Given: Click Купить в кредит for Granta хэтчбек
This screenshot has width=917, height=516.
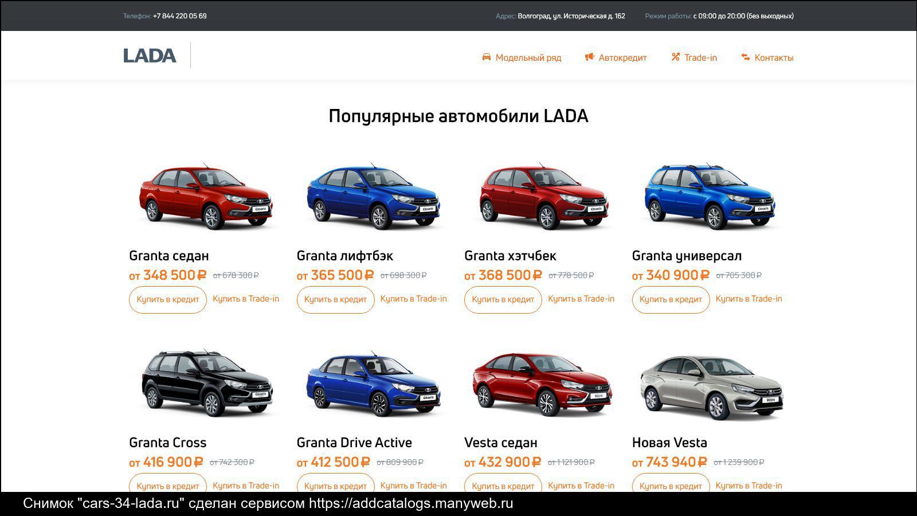Looking at the screenshot, I should point(503,299).
